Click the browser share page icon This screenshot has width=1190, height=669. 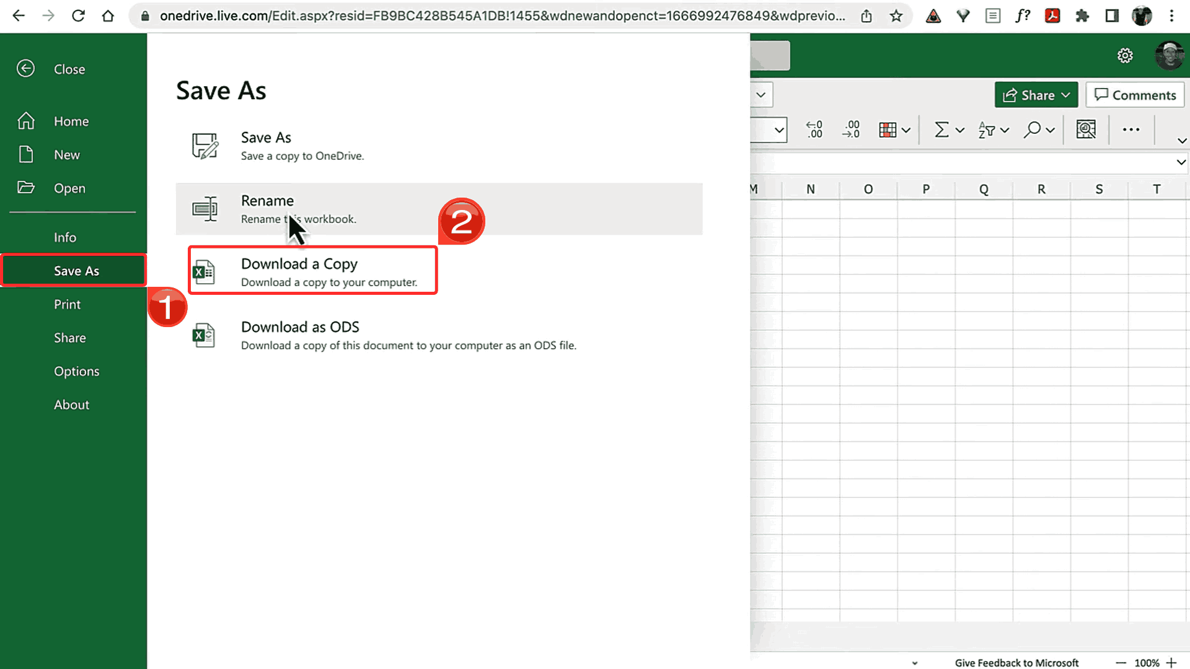pos(866,15)
